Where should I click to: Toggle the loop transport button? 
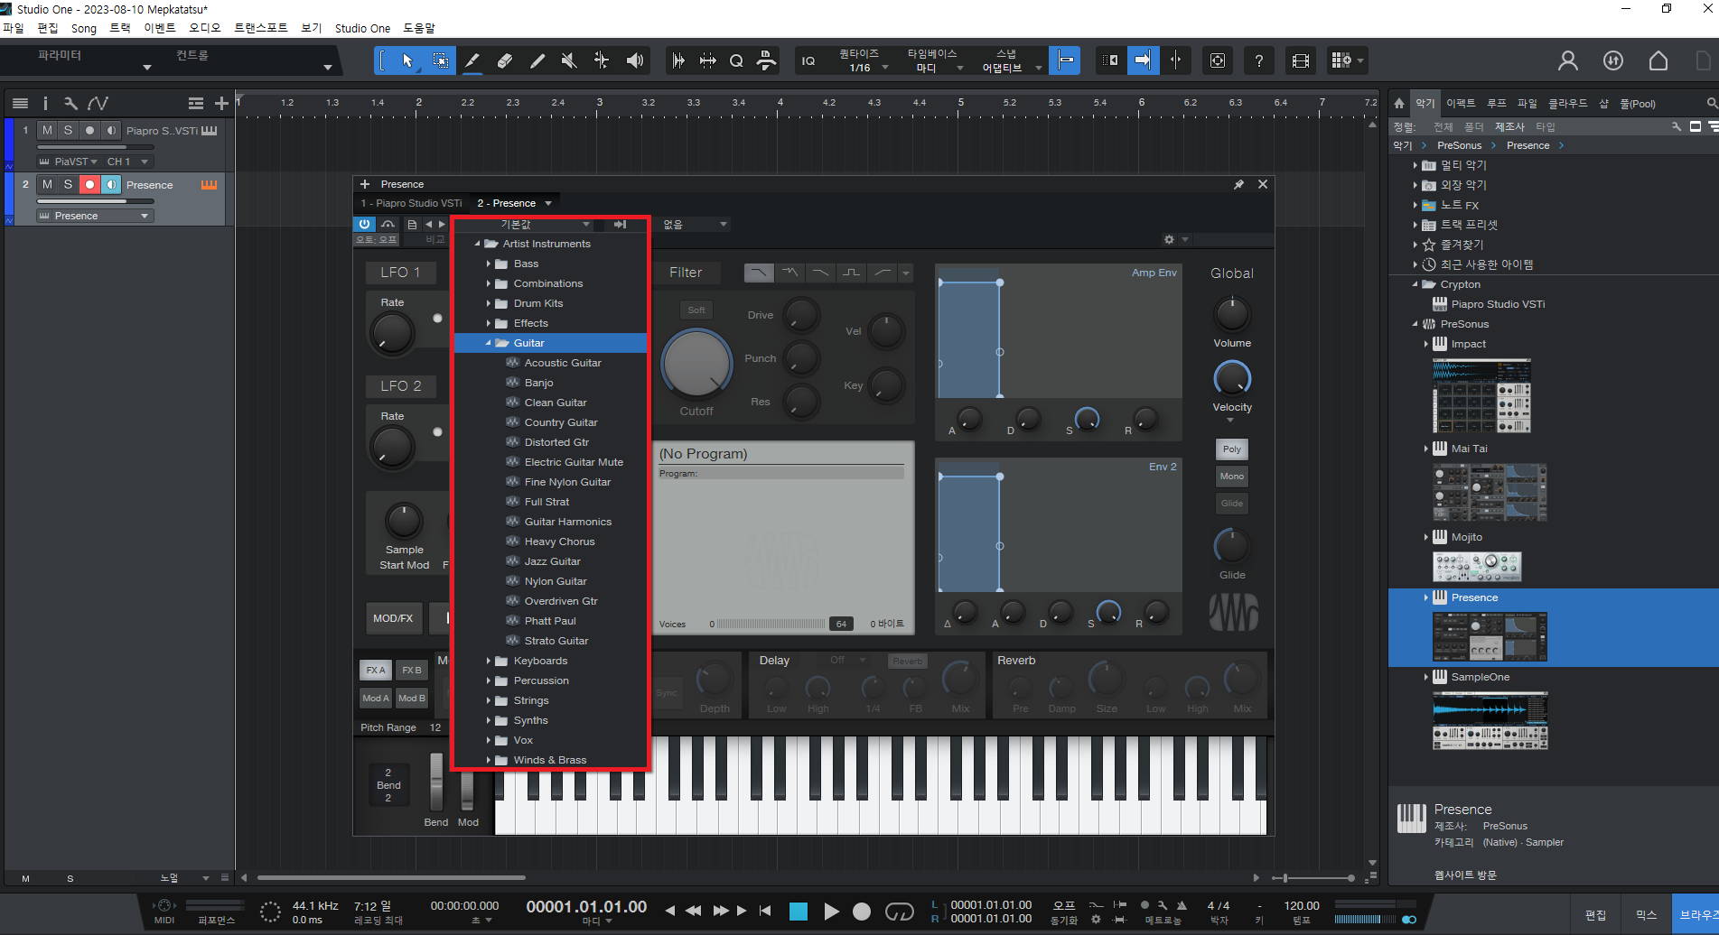pyautogui.click(x=899, y=912)
